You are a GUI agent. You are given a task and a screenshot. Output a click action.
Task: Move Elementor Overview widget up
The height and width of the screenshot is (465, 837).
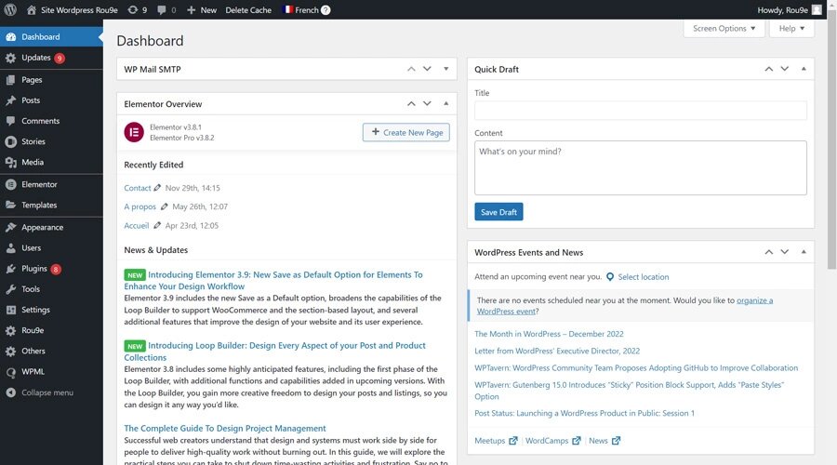click(x=411, y=103)
